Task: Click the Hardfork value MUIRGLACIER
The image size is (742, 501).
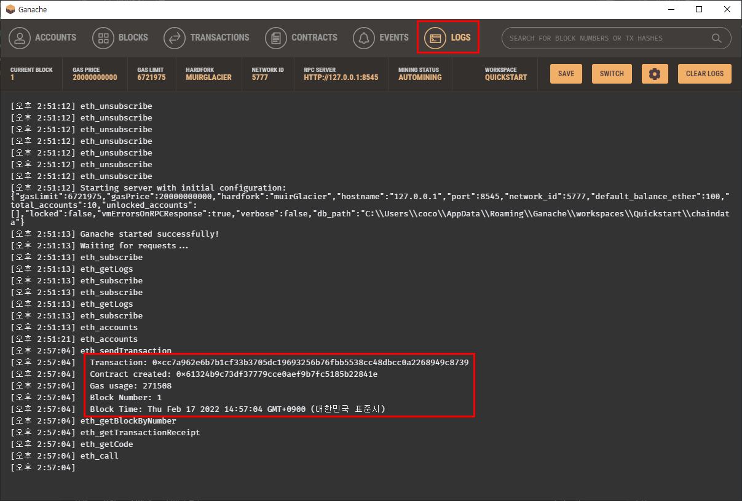Action: [x=208, y=78]
